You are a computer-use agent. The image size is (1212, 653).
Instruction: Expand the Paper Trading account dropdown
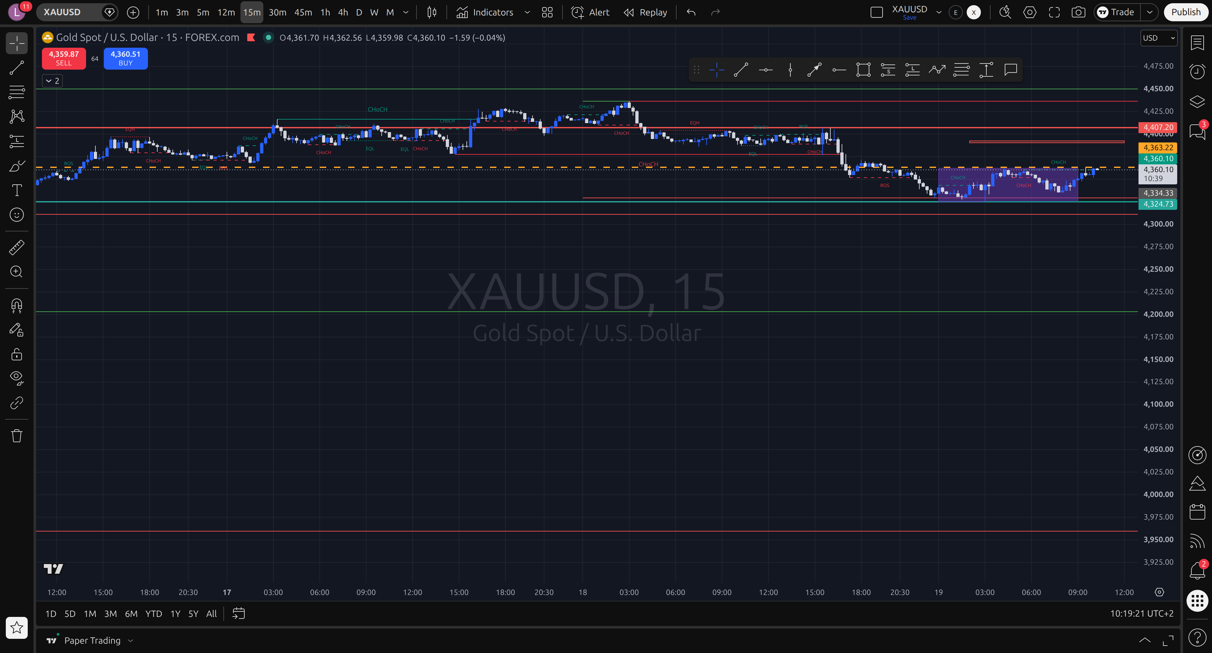(130, 641)
